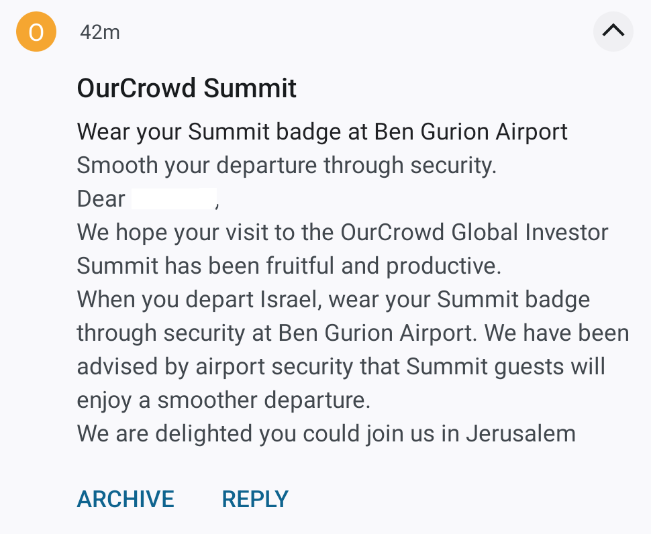Click the "enjoy a smoother departure" line
The height and width of the screenshot is (534, 651).
coord(223,400)
